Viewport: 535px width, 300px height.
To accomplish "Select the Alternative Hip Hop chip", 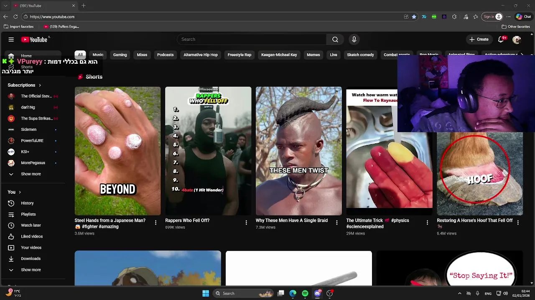I will coord(201,55).
